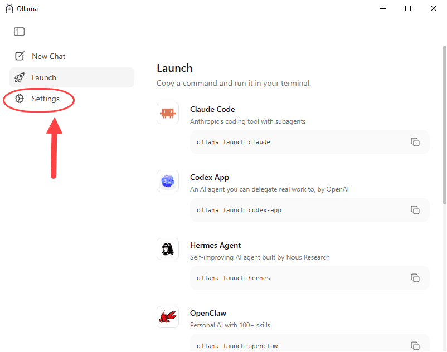Click the Hermes Agent portrait icon
447x352 pixels.
tap(168, 249)
